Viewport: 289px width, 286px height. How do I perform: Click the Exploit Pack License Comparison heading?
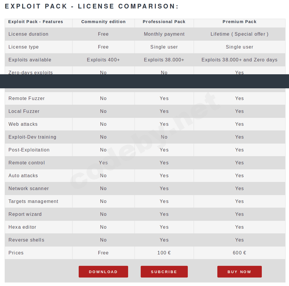[92, 6]
